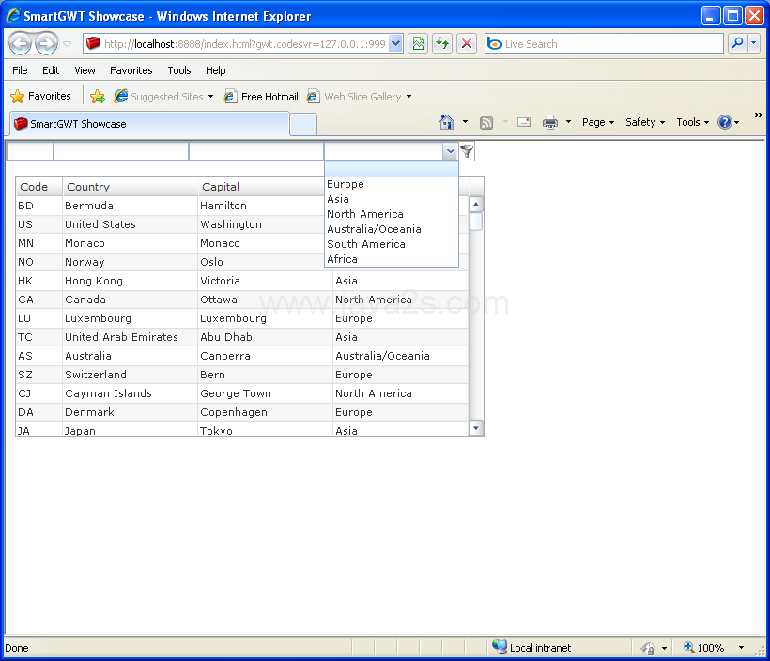This screenshot has height=661, width=770.
Task: Open the Help menu
Action: tap(216, 70)
